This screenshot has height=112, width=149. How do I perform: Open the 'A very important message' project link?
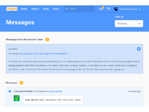pyautogui.click(x=45, y=54)
